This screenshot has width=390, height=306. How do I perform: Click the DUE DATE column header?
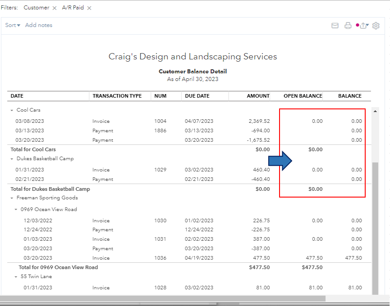(197, 96)
